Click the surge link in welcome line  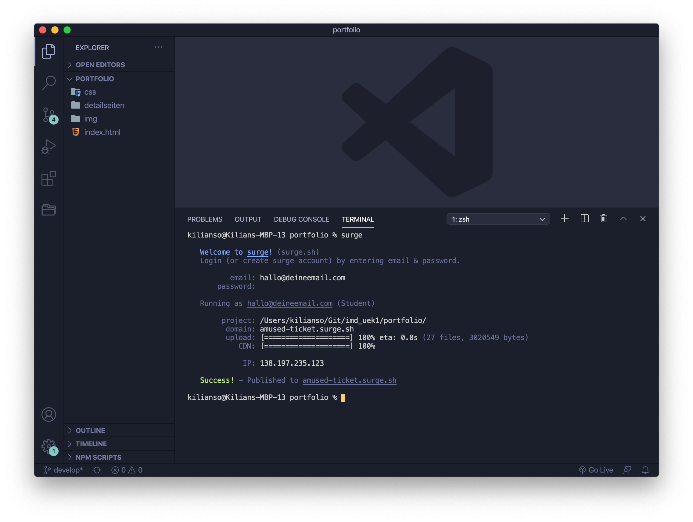pos(257,252)
